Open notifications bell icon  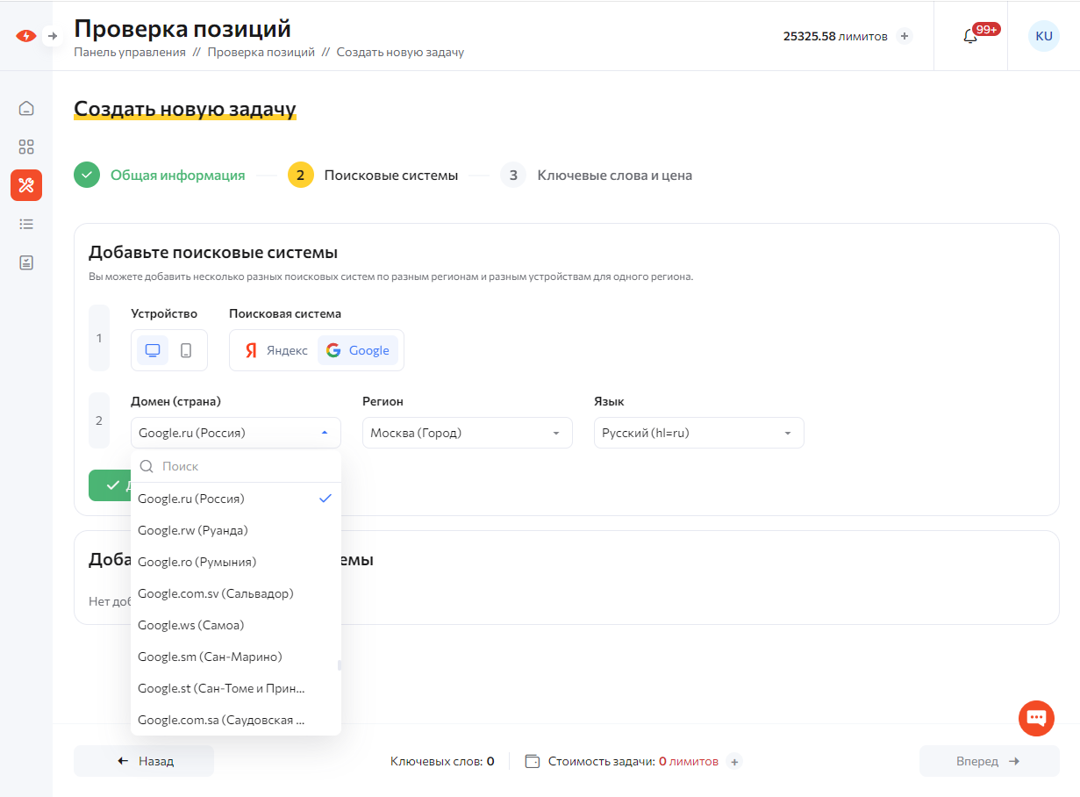point(970,36)
